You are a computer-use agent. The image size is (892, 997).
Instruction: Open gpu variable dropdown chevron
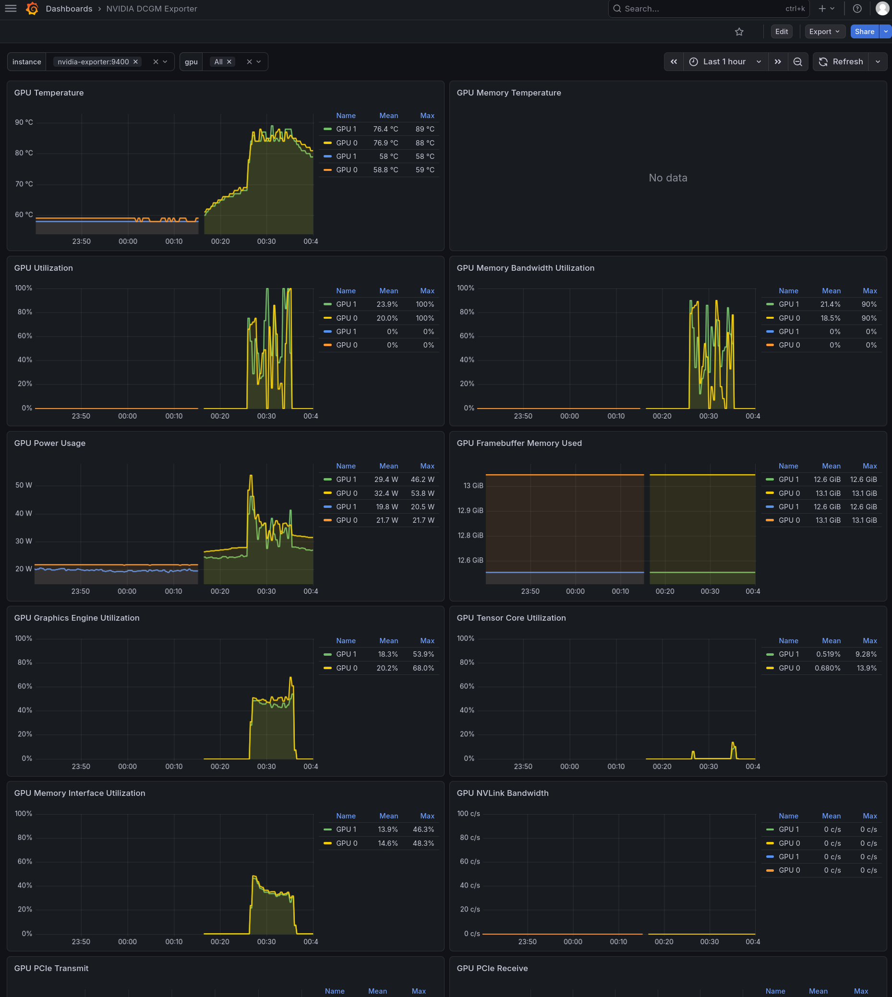pyautogui.click(x=259, y=62)
